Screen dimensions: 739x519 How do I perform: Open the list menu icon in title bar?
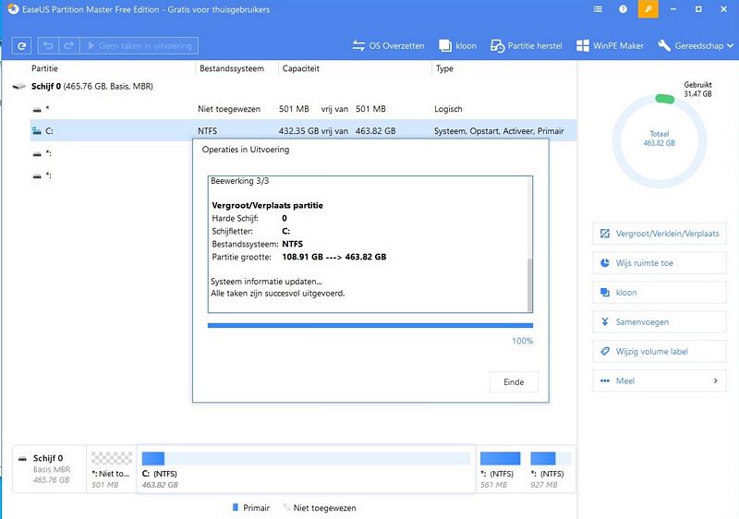pos(598,9)
